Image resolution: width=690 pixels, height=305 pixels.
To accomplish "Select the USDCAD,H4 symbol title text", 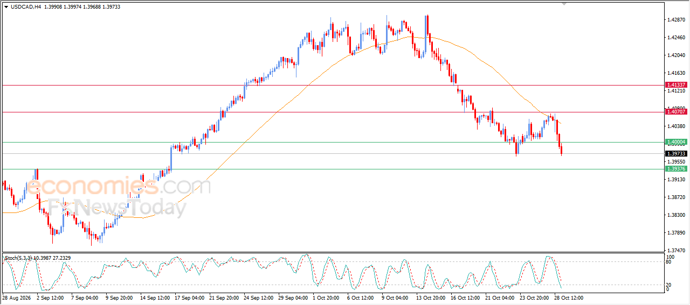I will pyautogui.click(x=26, y=6).
